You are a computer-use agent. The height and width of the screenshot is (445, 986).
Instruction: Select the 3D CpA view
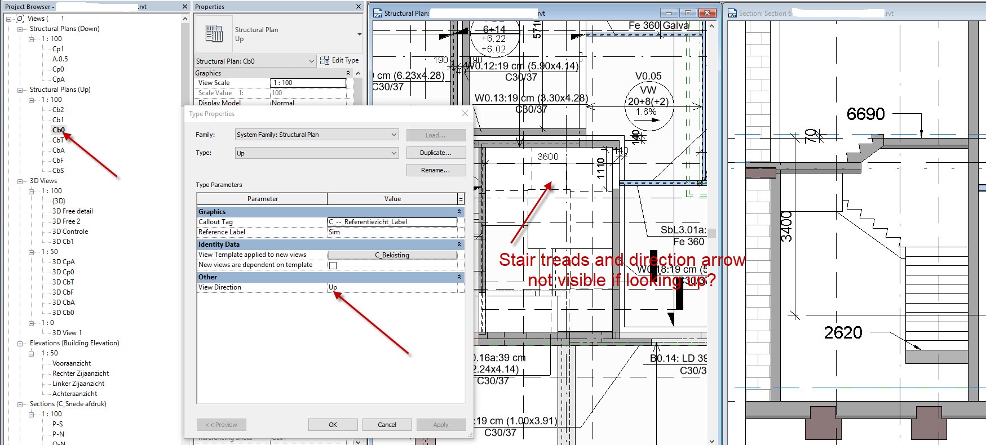click(64, 262)
